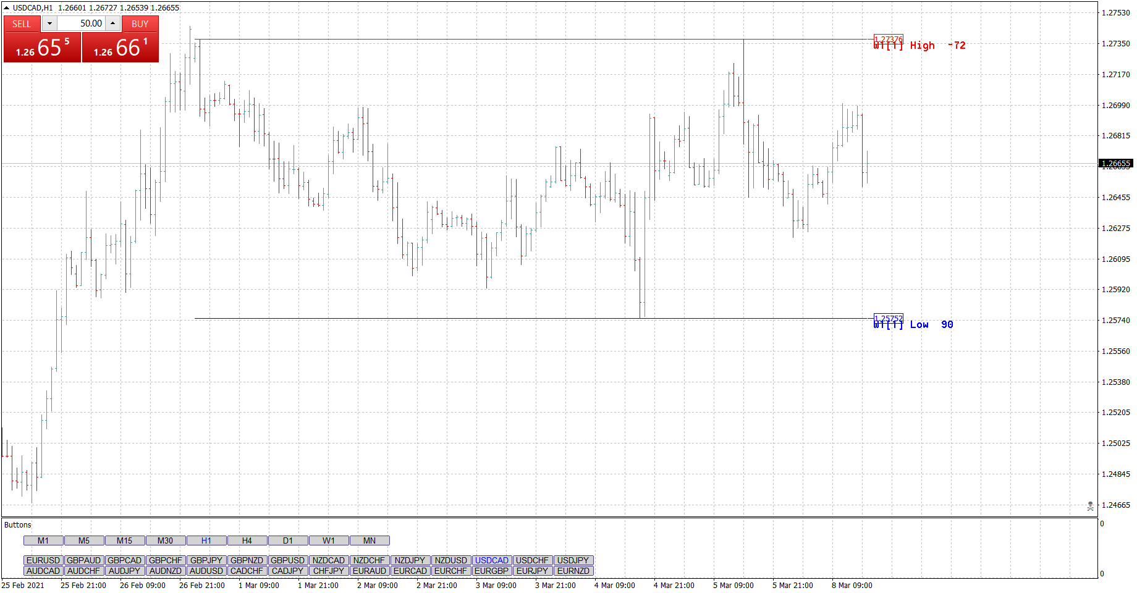Viewport: 1137px width, 593px height.
Task: Click the 1.27530 price scale label
Action: [x=1116, y=13]
